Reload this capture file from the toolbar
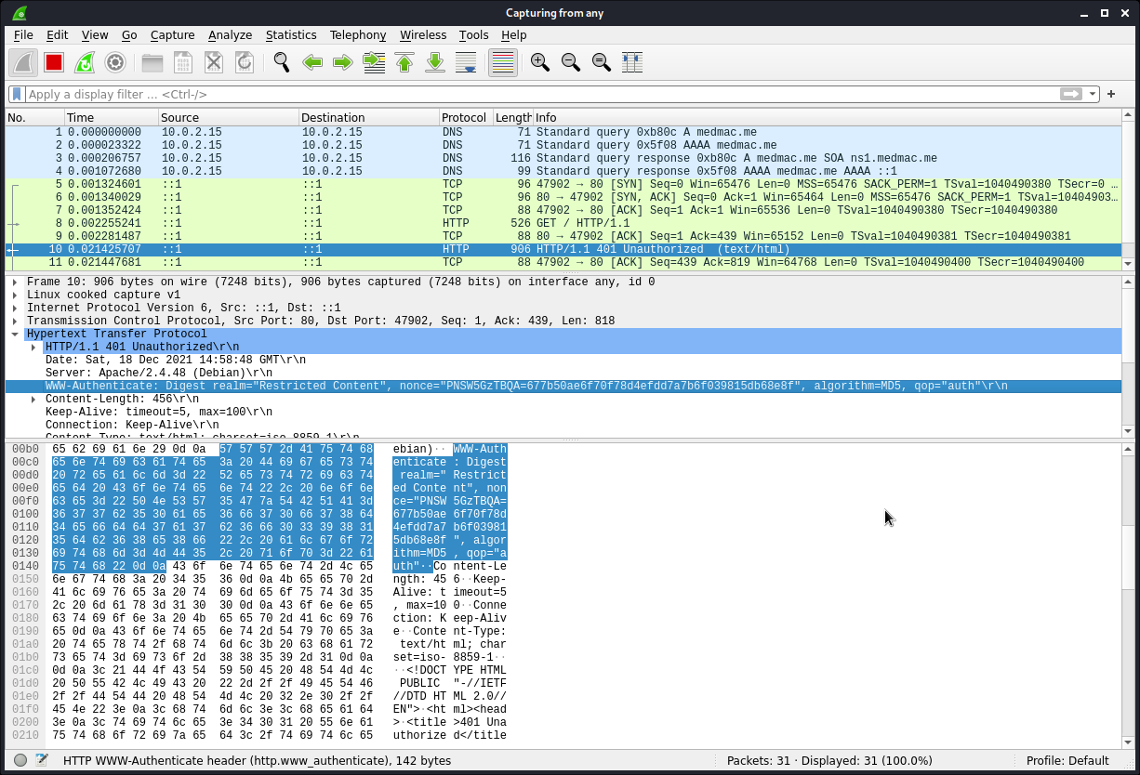 point(245,62)
